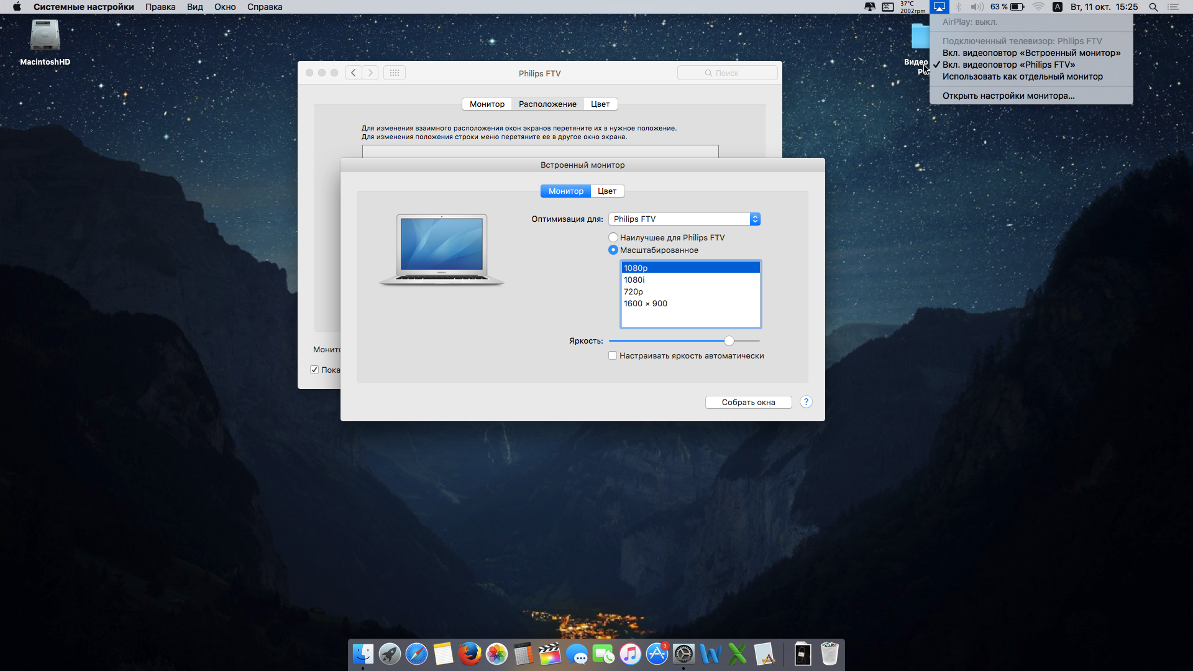Open FaceTime from the dock
This screenshot has width=1193, height=671.
[x=603, y=654]
